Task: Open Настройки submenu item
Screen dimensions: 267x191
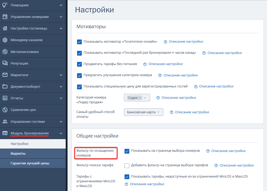Action: 33,144
